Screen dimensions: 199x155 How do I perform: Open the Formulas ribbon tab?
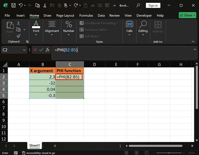point(86,16)
